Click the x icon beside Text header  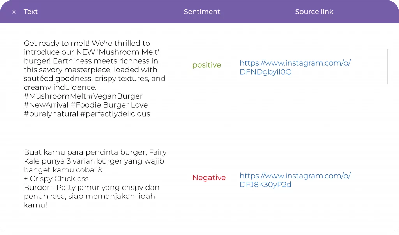14,12
